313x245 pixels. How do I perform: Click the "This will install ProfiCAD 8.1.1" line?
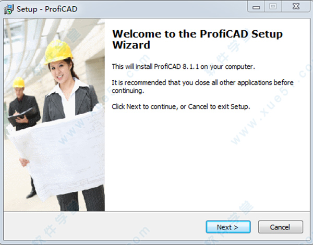click(183, 66)
